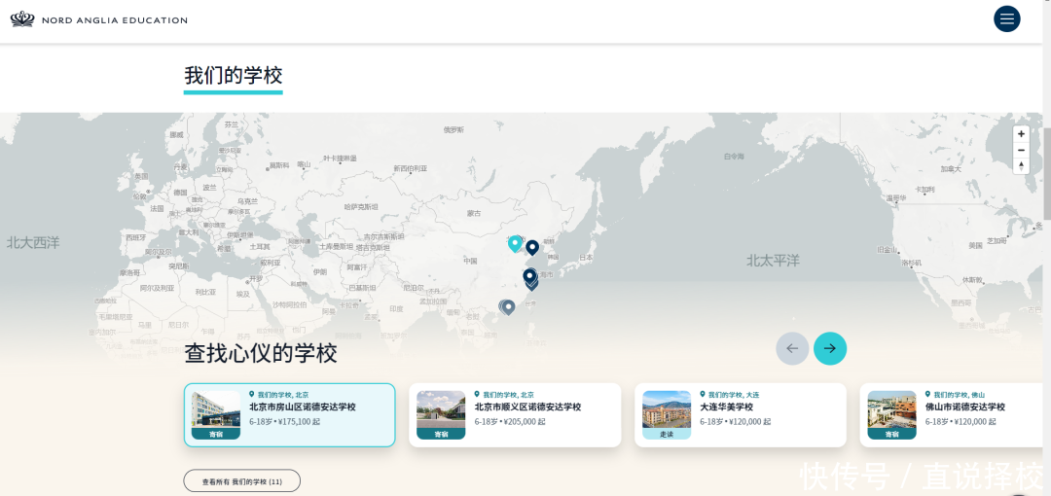The width and height of the screenshot is (1051, 496).
Task: Click the page vertical scrollbar
Action: point(1046,175)
